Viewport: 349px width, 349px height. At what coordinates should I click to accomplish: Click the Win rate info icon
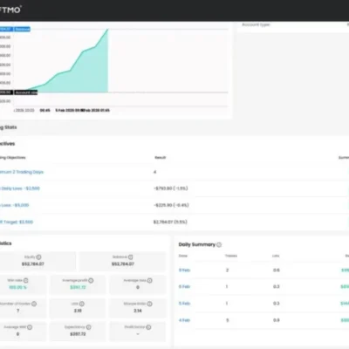[x=26, y=280]
